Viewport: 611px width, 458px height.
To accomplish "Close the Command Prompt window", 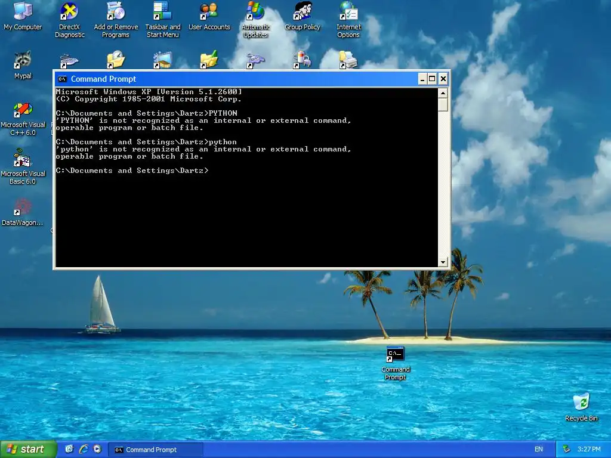I will coord(443,79).
